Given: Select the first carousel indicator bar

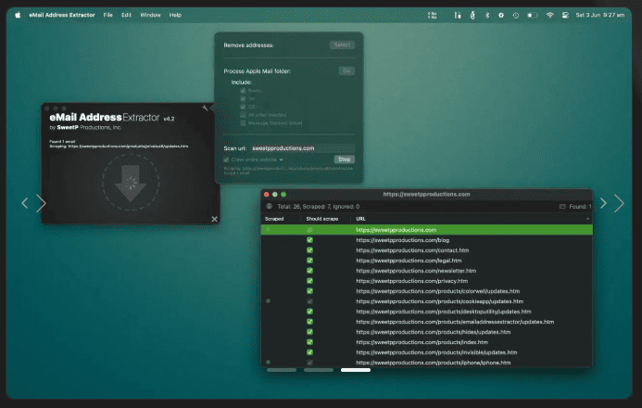Looking at the screenshot, I should click(282, 370).
